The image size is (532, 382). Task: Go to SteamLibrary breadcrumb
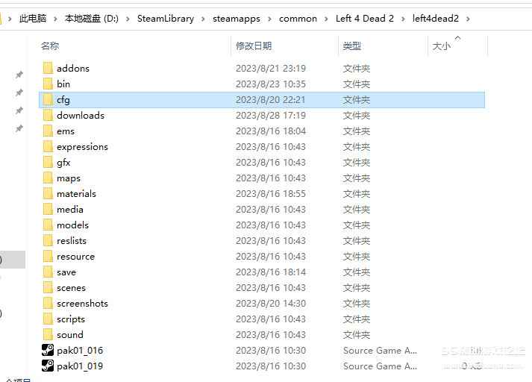[166, 19]
